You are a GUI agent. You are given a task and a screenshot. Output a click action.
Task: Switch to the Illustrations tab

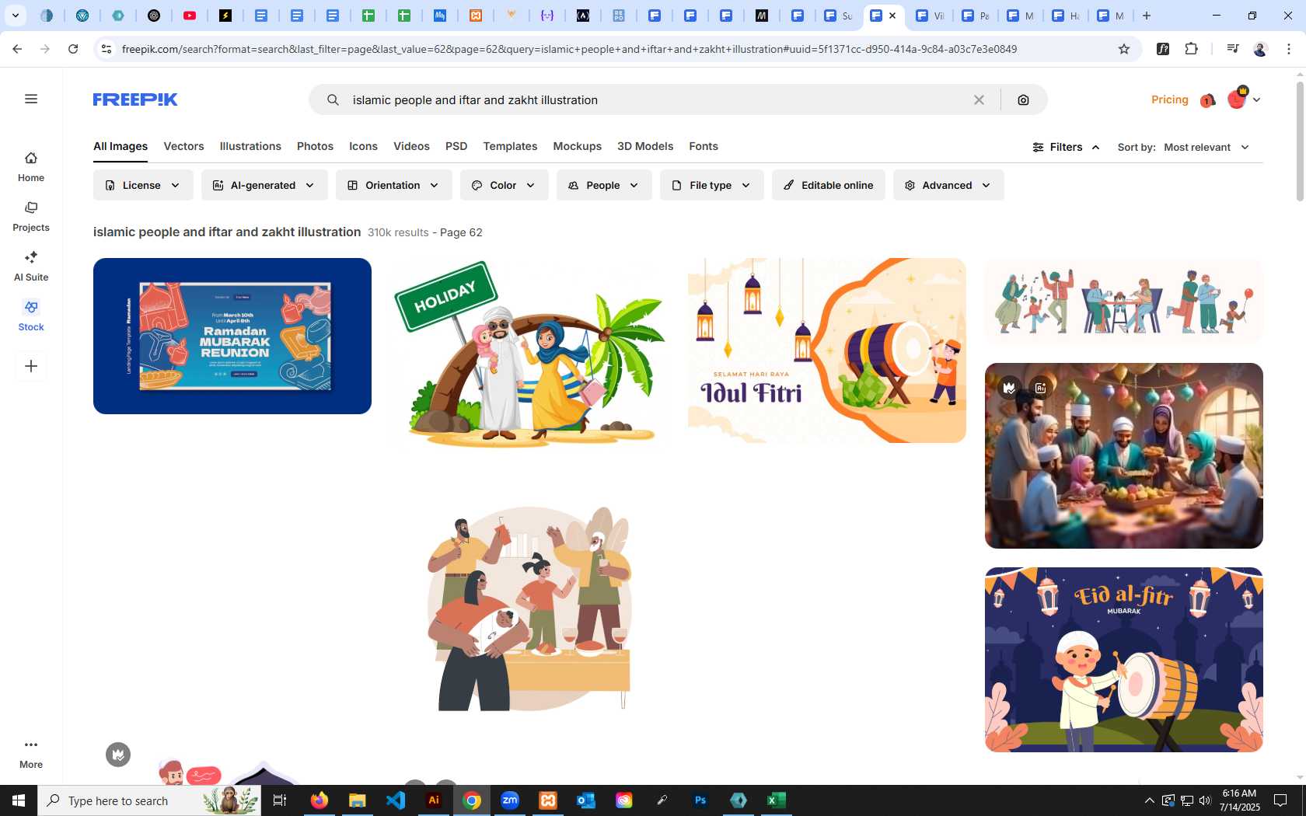250,146
